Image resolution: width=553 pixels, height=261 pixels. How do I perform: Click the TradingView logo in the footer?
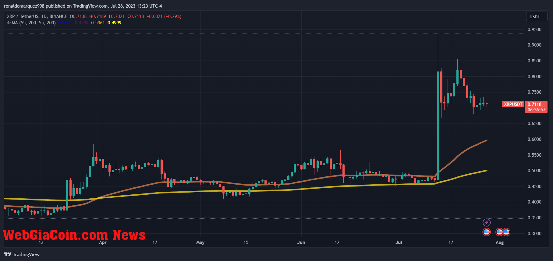[x=22, y=254]
